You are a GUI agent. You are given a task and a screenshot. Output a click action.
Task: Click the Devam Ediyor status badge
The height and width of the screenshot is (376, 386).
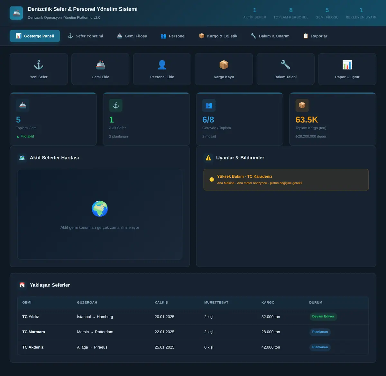tap(323, 316)
